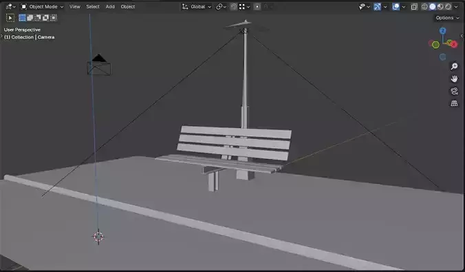Choose the invert selection mode icon

[x=45, y=18]
